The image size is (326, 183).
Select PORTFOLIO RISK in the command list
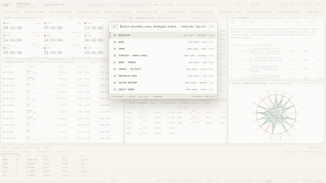(163, 76)
